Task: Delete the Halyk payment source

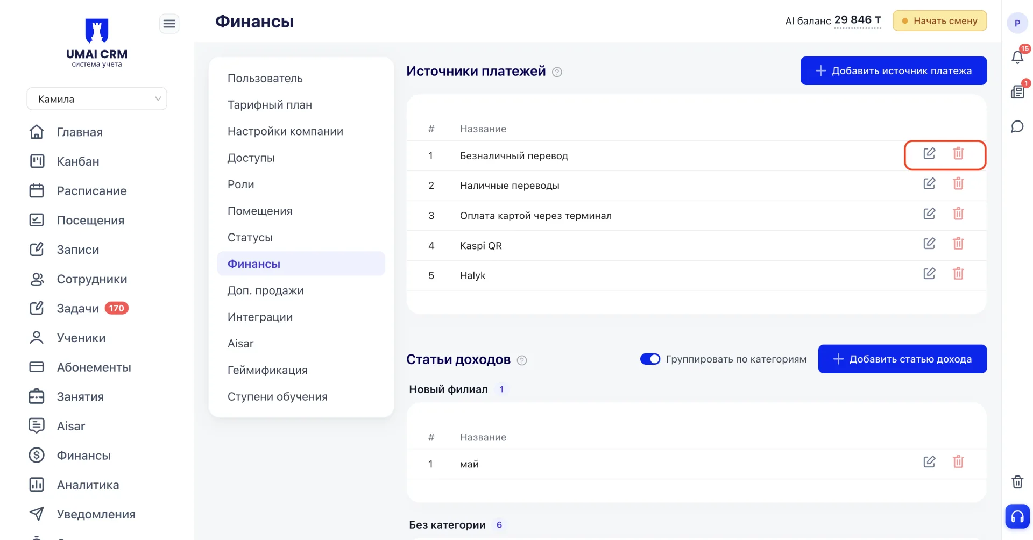Action: (958, 273)
